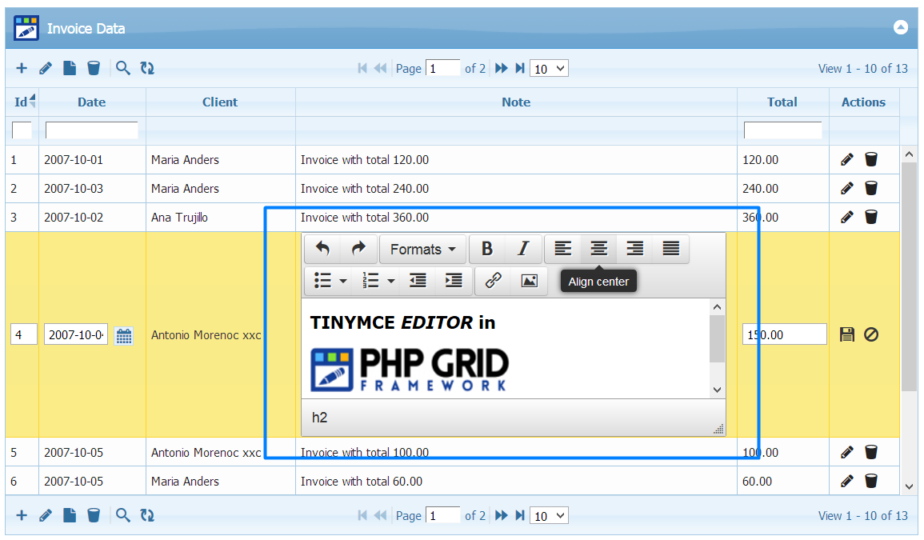Sort the grid by the Total column header
This screenshot has height=540, width=924.
click(782, 102)
